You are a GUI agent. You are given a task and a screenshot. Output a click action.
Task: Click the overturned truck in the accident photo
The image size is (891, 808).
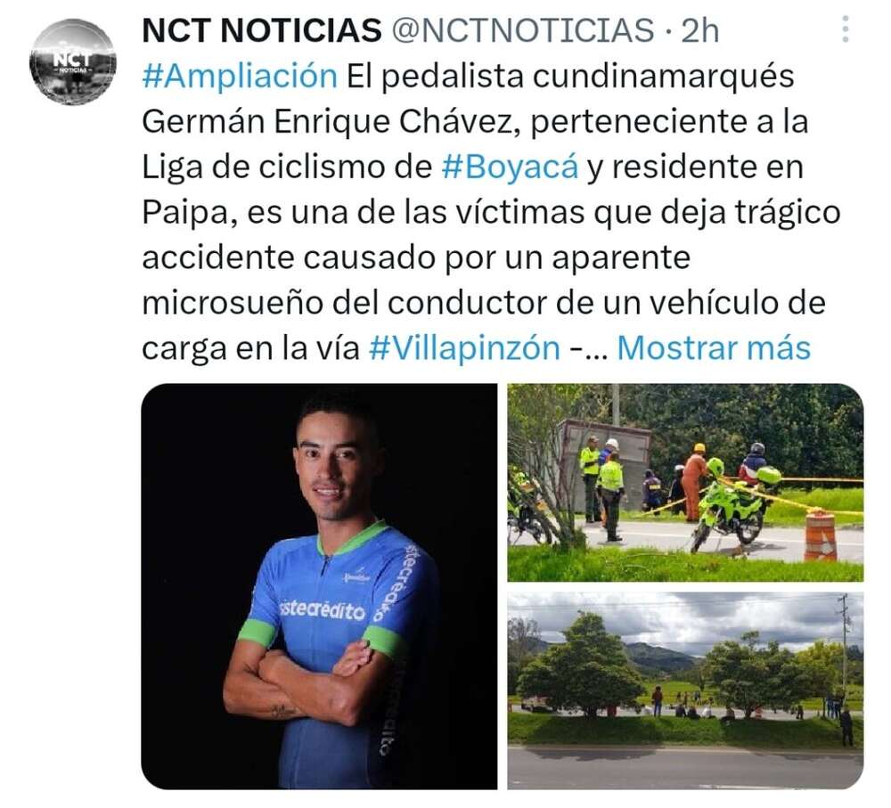click(602, 461)
